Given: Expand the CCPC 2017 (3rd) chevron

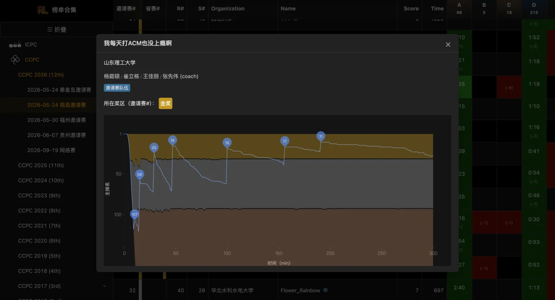Looking at the screenshot, I should pyautogui.click(x=104, y=286).
